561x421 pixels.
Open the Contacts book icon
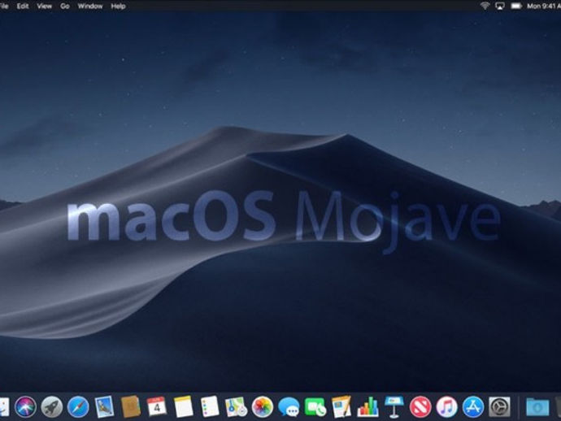(131, 406)
